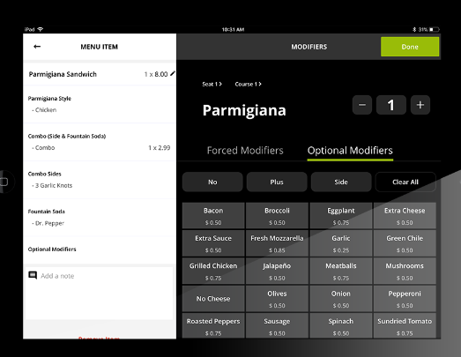
Task: Tap the green Done button
Action: [410, 47]
